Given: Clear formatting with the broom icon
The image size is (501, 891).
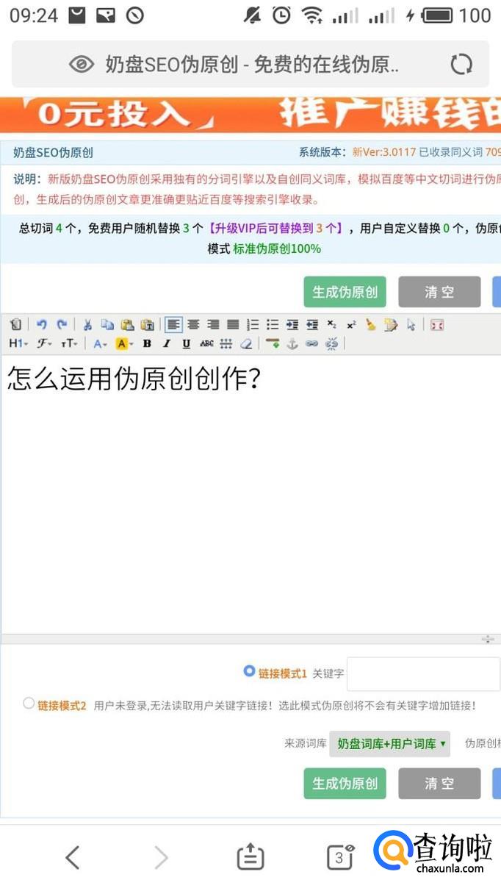Looking at the screenshot, I should (371, 324).
